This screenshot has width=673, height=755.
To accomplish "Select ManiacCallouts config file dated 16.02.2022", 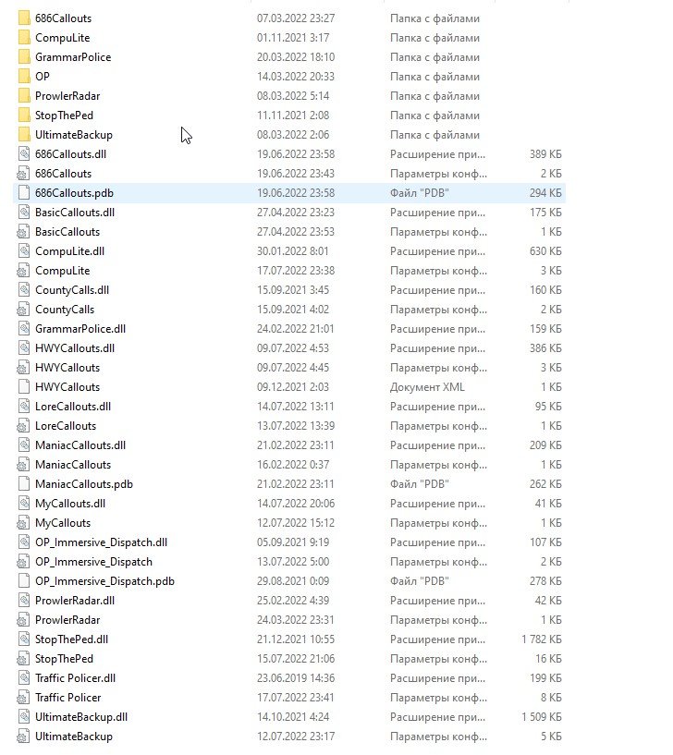I will [x=73, y=465].
